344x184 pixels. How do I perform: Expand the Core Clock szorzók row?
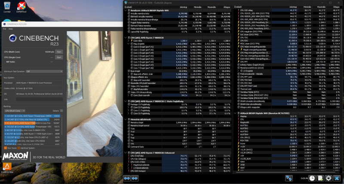pos(129,95)
